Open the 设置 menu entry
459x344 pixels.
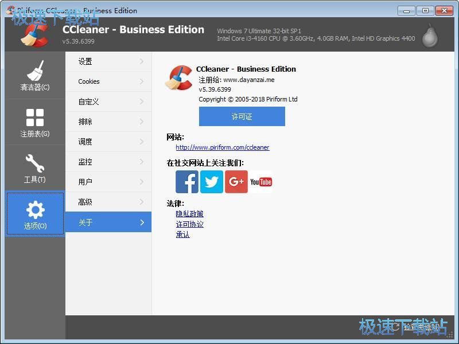108,61
